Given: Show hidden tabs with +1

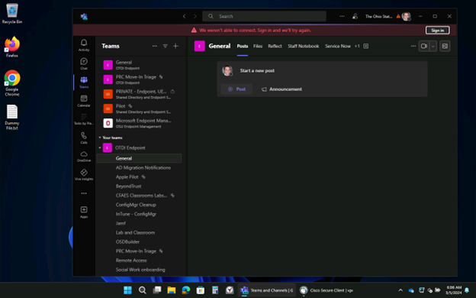Looking at the screenshot, I should 357,46.
